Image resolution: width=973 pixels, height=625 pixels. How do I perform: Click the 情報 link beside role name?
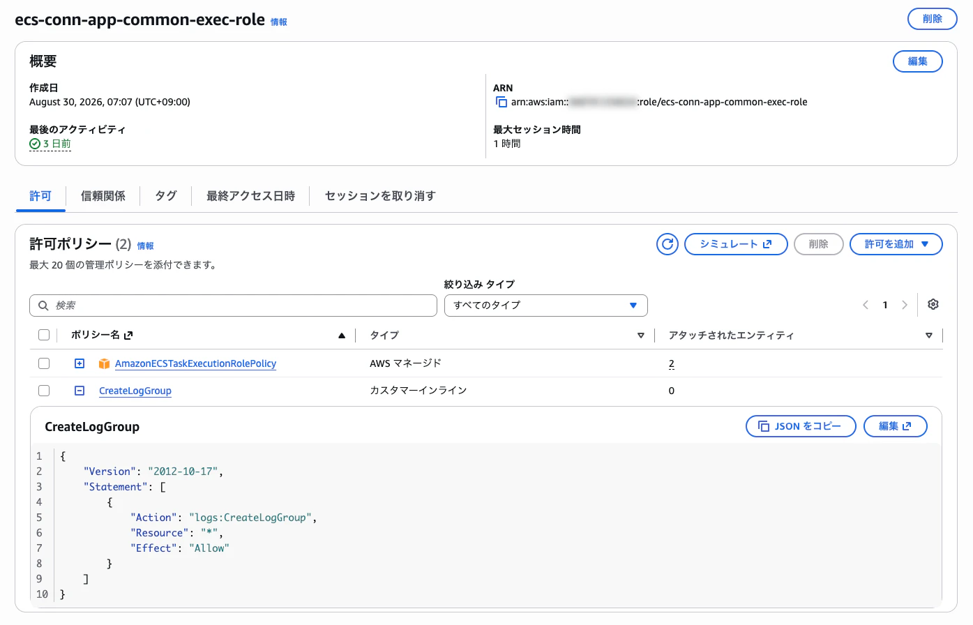pyautogui.click(x=279, y=22)
